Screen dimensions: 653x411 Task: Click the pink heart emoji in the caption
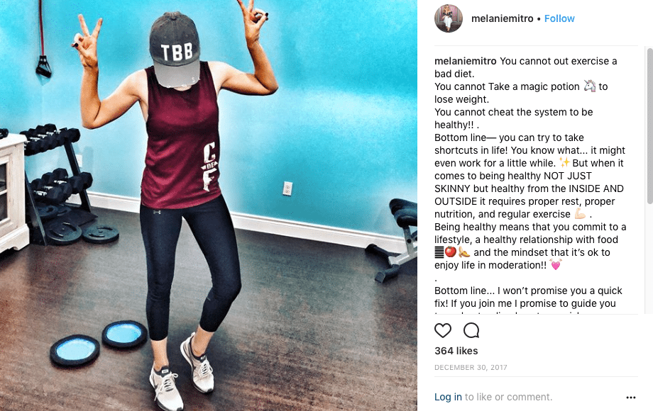[x=556, y=265]
